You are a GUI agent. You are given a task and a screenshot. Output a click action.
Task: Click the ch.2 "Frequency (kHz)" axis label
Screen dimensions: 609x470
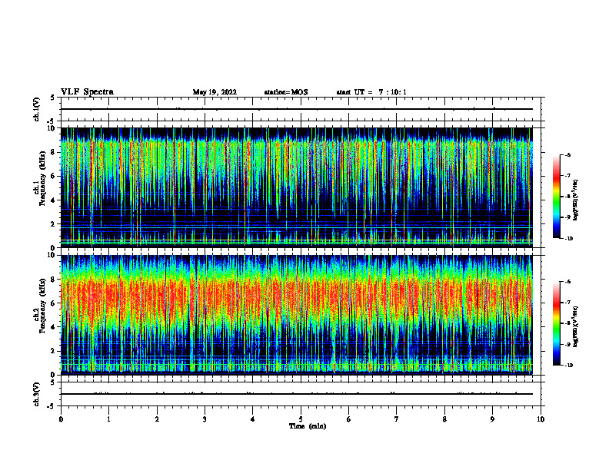pos(42,306)
